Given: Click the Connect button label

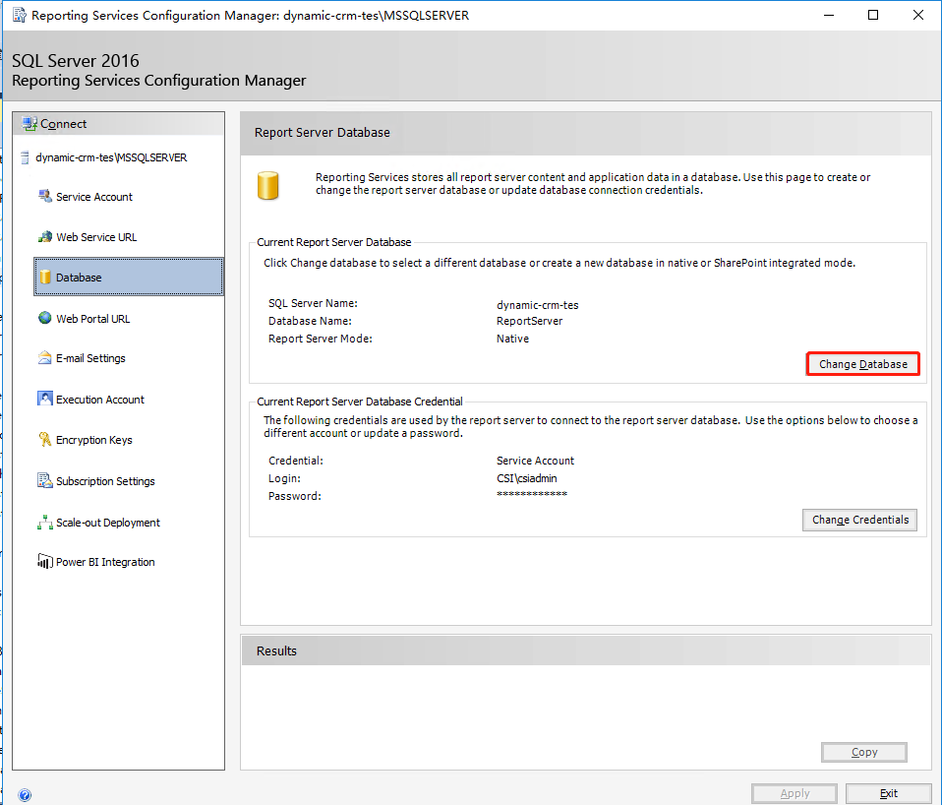Looking at the screenshot, I should point(64,124).
